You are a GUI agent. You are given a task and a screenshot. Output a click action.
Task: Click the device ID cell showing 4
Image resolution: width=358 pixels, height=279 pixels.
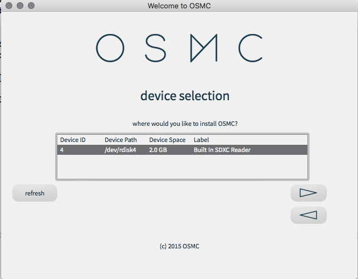[x=62, y=150]
